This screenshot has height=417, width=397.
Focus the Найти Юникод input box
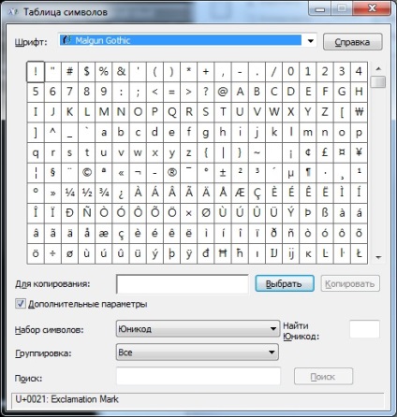(364, 329)
